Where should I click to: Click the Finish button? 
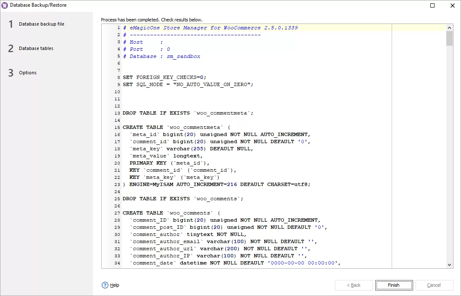393,285
